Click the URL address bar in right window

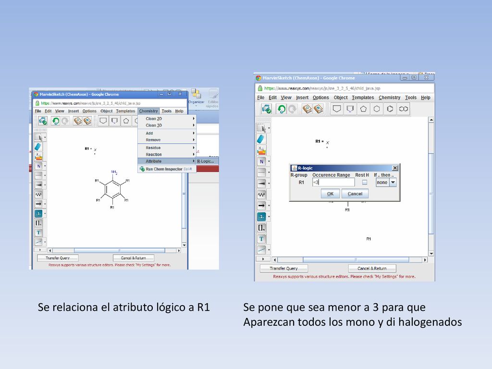344,88
